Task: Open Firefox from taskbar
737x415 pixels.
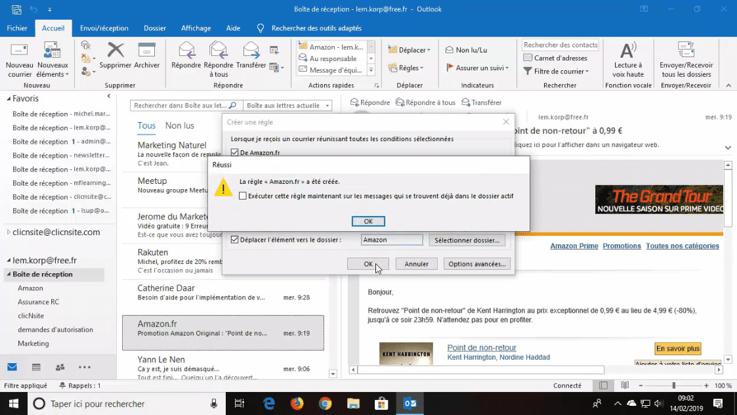Action: [297, 404]
